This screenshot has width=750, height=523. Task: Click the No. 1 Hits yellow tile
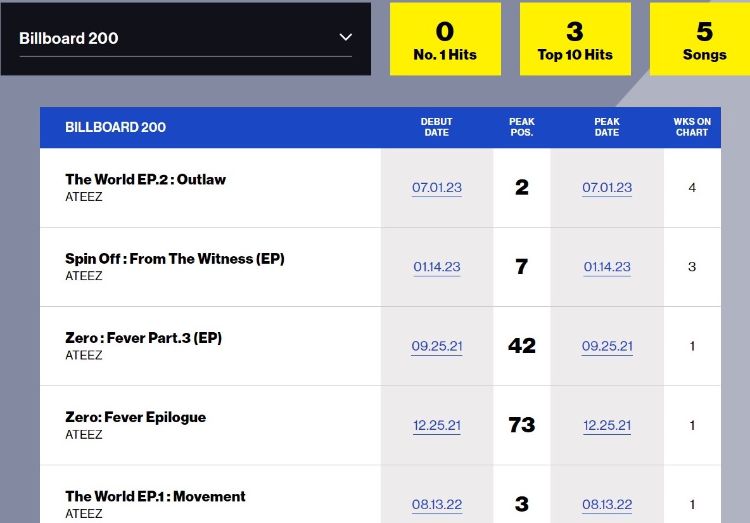[445, 39]
